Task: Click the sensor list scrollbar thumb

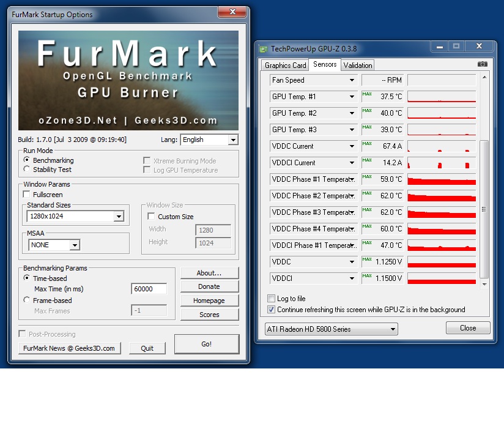Action: tap(484, 209)
